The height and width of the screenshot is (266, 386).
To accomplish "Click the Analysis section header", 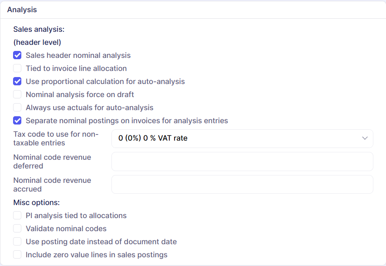I will pos(22,10).
